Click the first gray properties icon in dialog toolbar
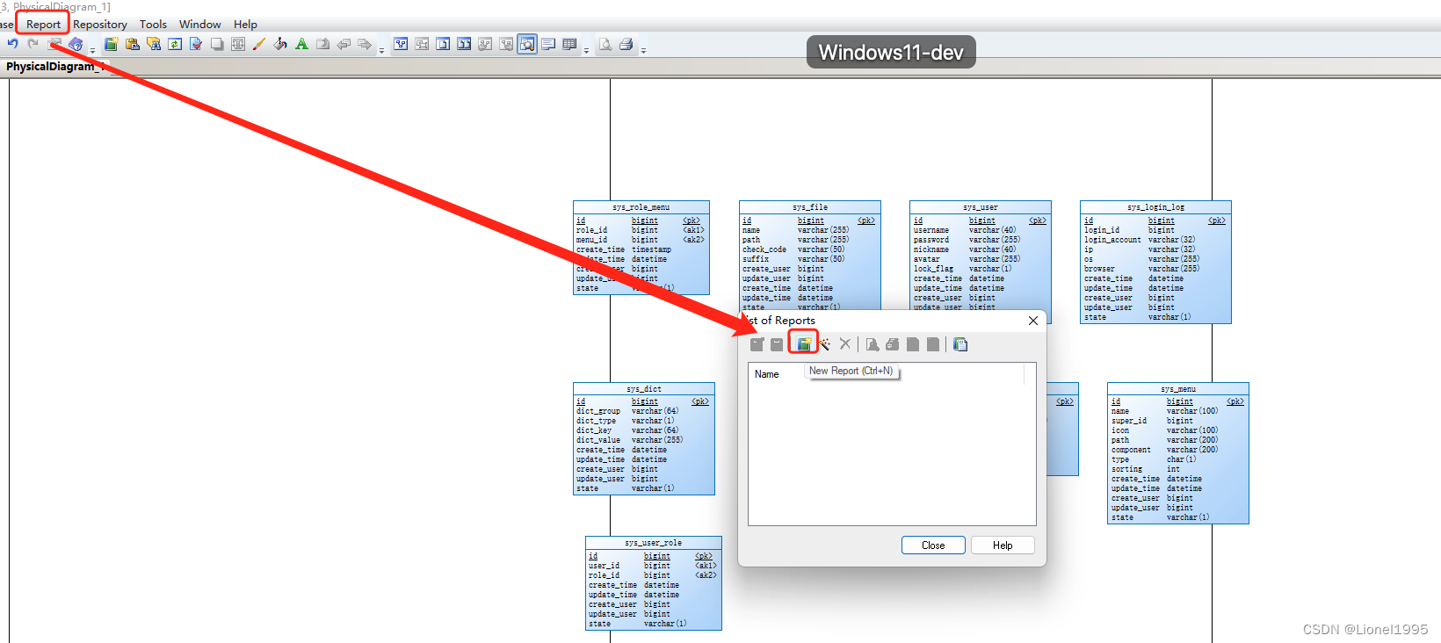The height and width of the screenshot is (643, 1441). pos(757,344)
